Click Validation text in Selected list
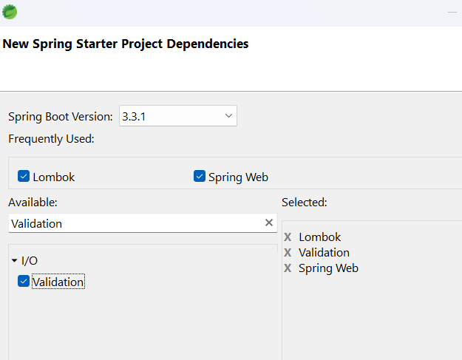The image size is (462, 360). point(324,253)
